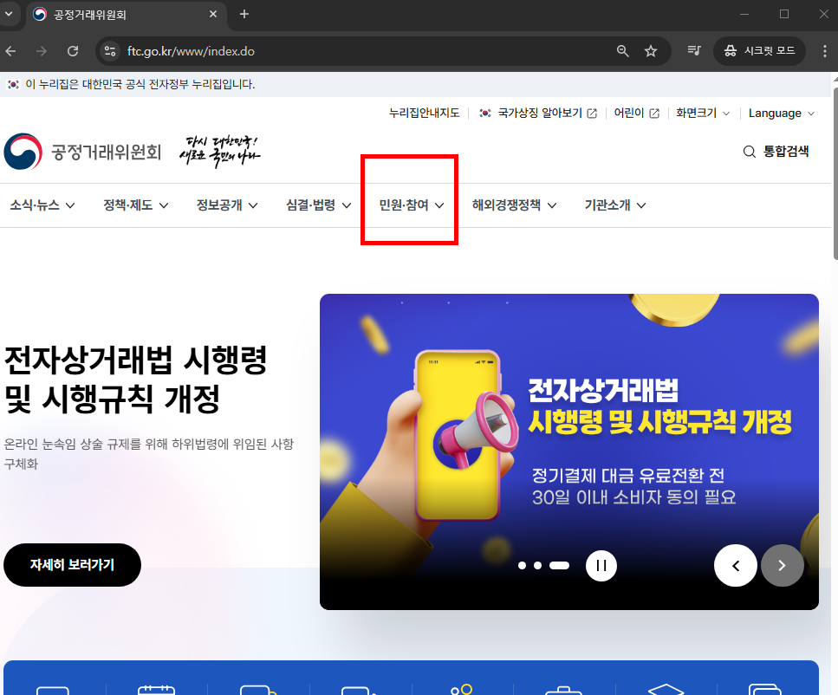
Task: Pause the banner carousel
Action: [601, 565]
